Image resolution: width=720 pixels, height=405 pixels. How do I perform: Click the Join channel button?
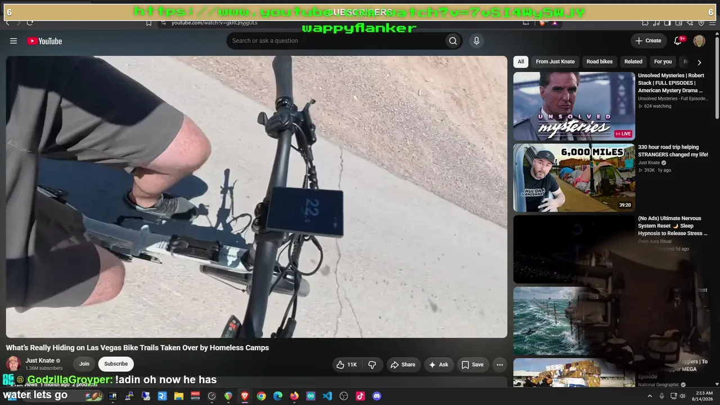(x=84, y=364)
